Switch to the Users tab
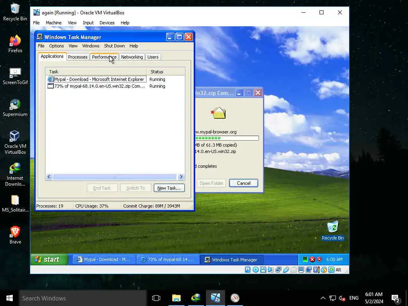408x306 pixels. (153, 57)
